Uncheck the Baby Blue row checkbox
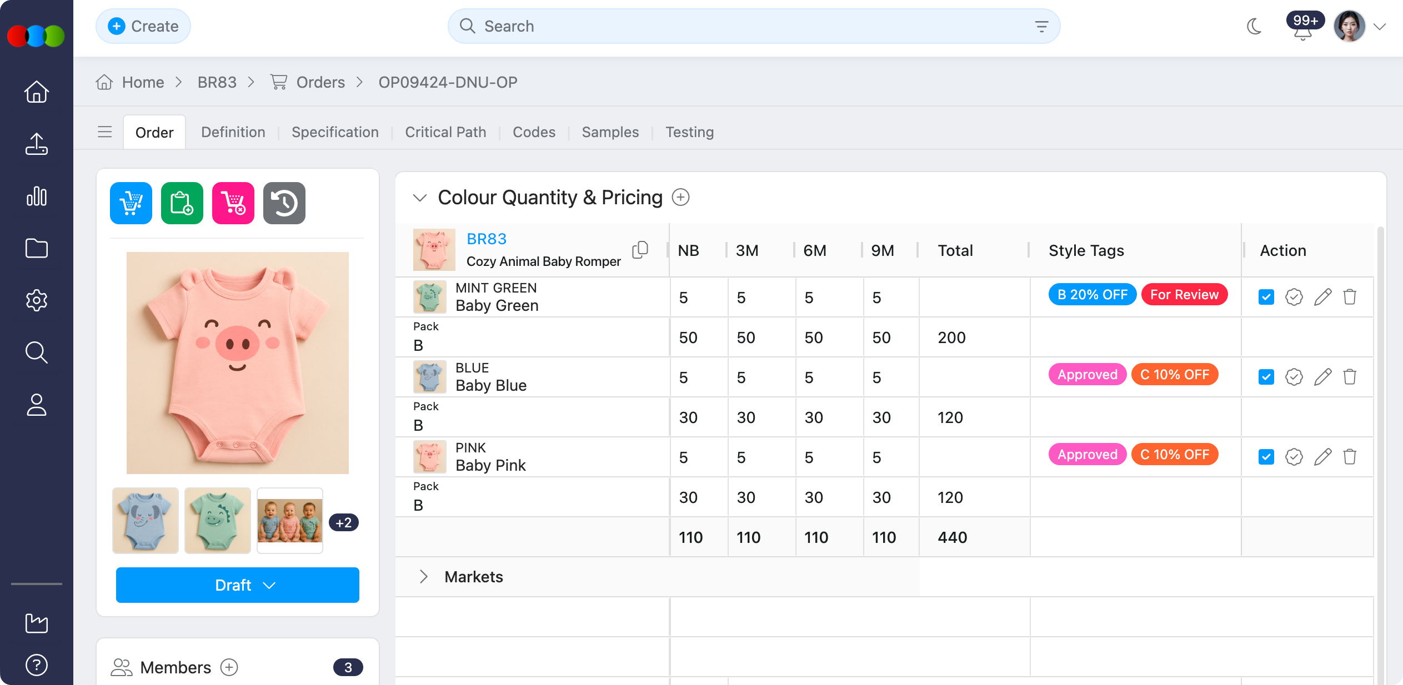The width and height of the screenshot is (1403, 685). 1266,377
